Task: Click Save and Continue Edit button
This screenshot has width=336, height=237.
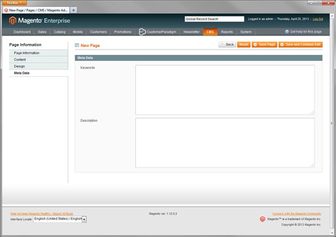Action: tap(301, 44)
